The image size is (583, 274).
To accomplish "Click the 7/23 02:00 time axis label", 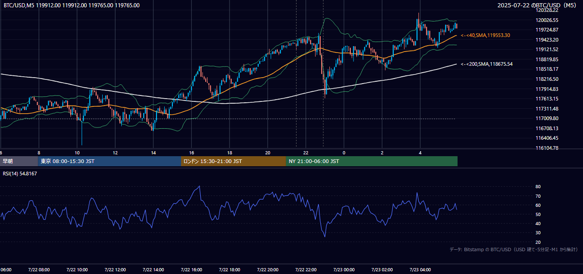I will click(382, 270).
